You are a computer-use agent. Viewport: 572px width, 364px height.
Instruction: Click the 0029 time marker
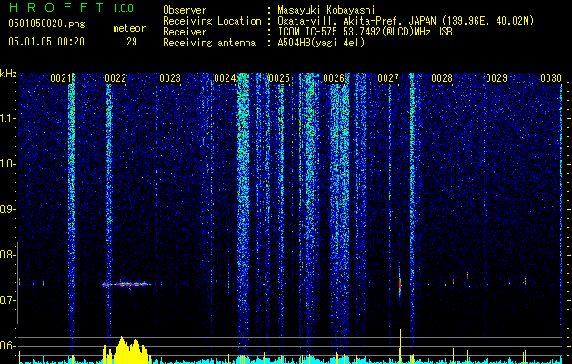coord(497,78)
